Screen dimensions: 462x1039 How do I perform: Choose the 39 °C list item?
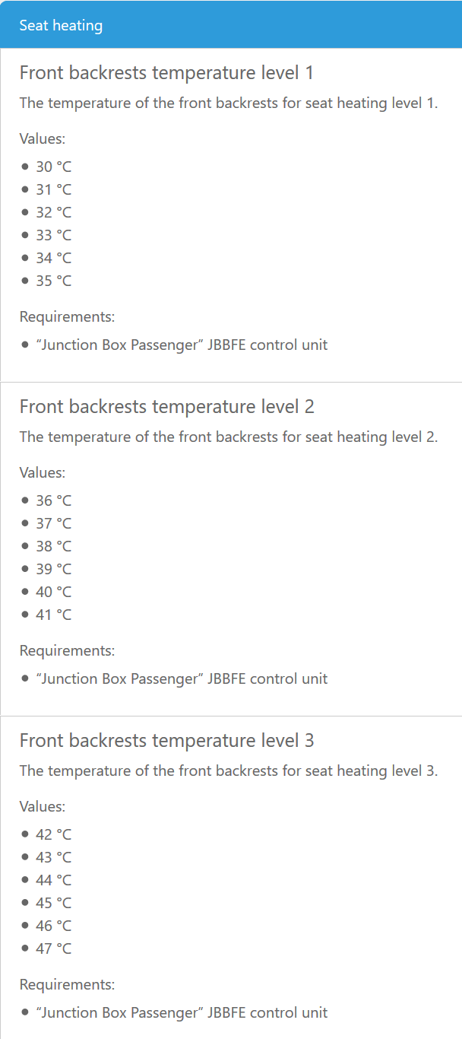click(x=53, y=569)
